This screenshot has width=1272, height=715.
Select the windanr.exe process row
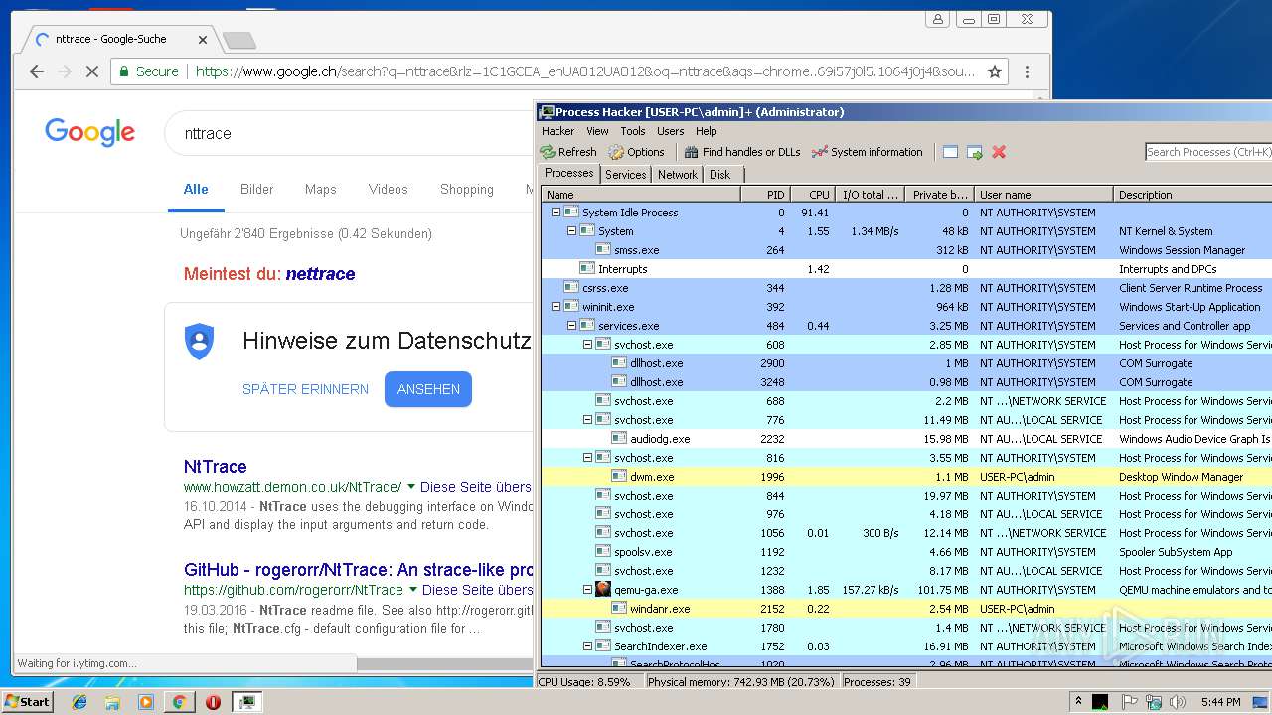pyautogui.click(x=906, y=609)
